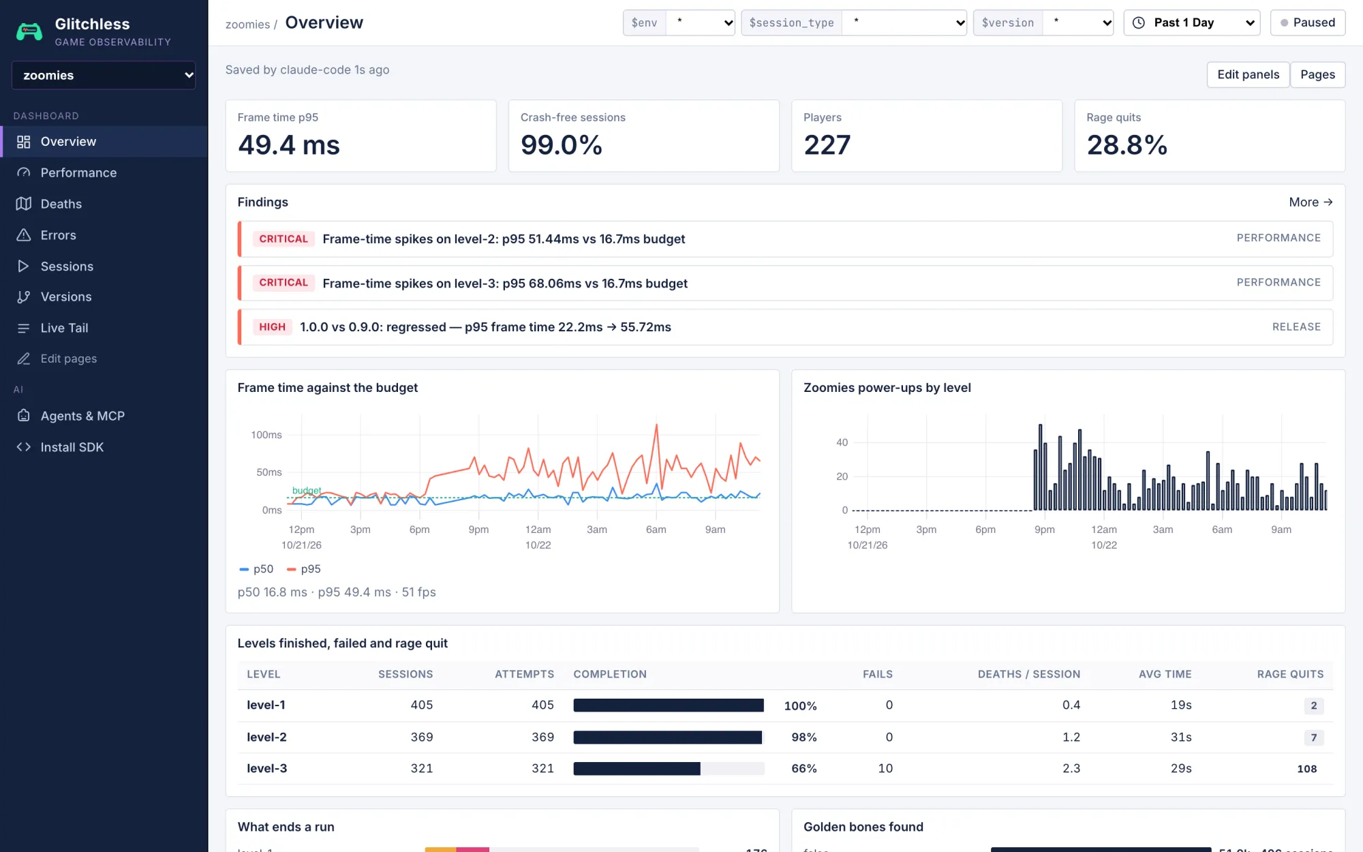Screen dimensions: 1363x852
Task: Open the Past 1 Day time range dropdown
Action: tap(1192, 22)
